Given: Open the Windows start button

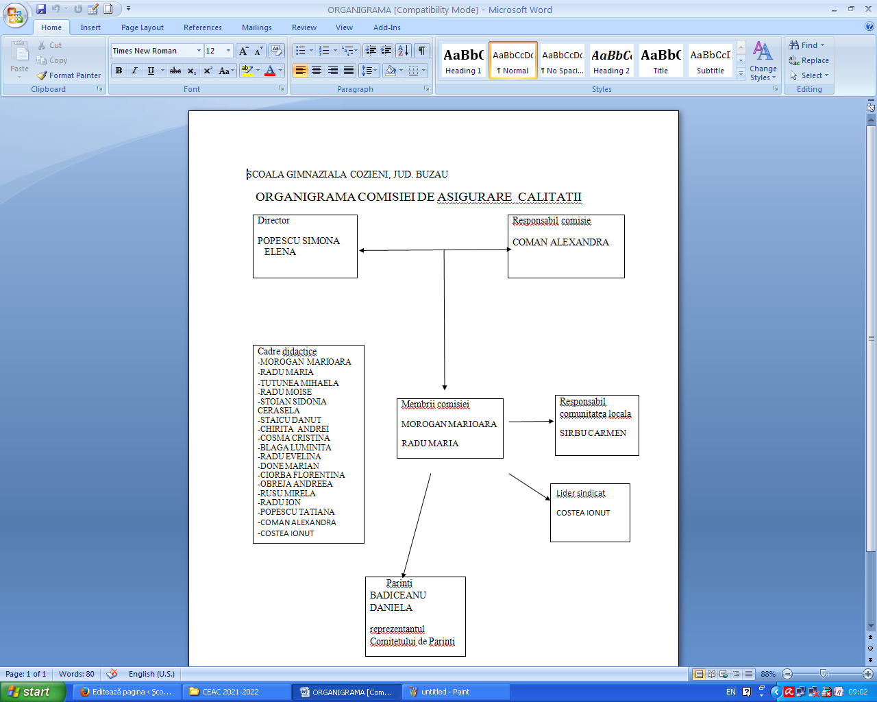Looking at the screenshot, I should point(32,692).
